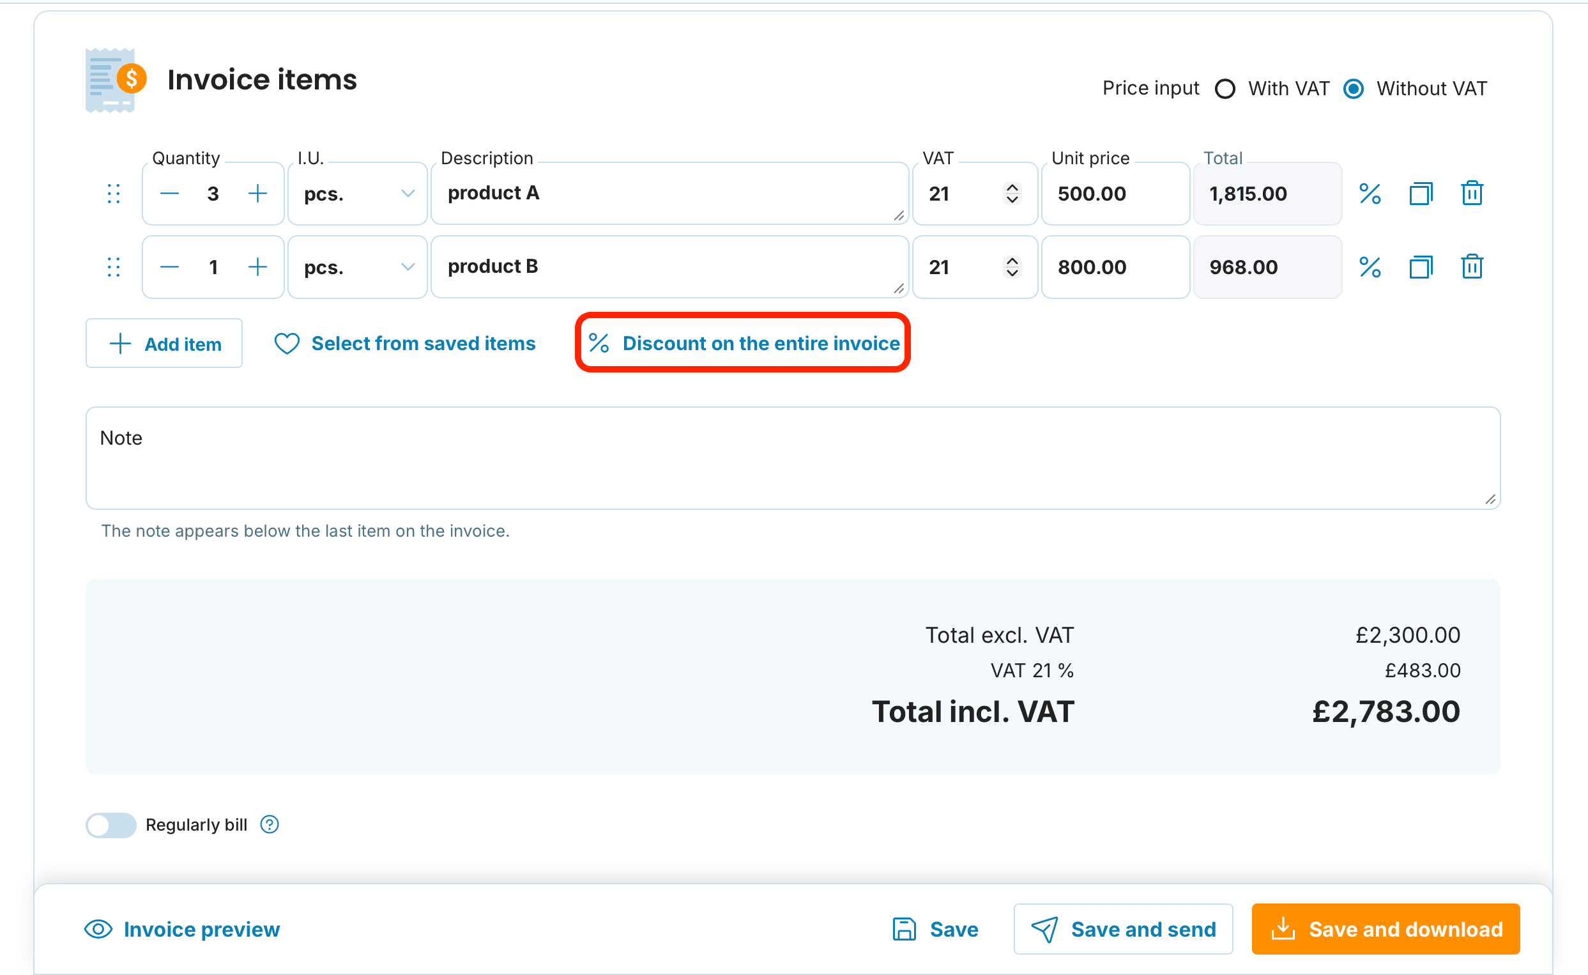
Task: Duplicate the product B row
Action: pyautogui.click(x=1421, y=267)
